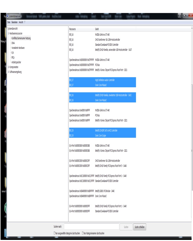Open the ? help menu

[25, 22]
